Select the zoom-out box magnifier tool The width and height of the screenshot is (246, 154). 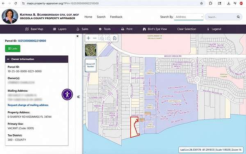(108, 38)
